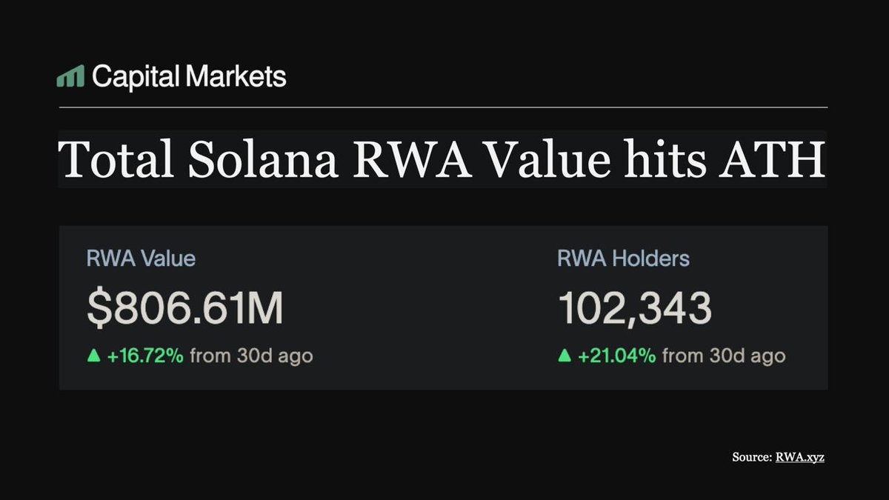Viewport: 889px width, 500px height.
Task: Click the "RWA Holders" stat label
Action: click(x=623, y=259)
